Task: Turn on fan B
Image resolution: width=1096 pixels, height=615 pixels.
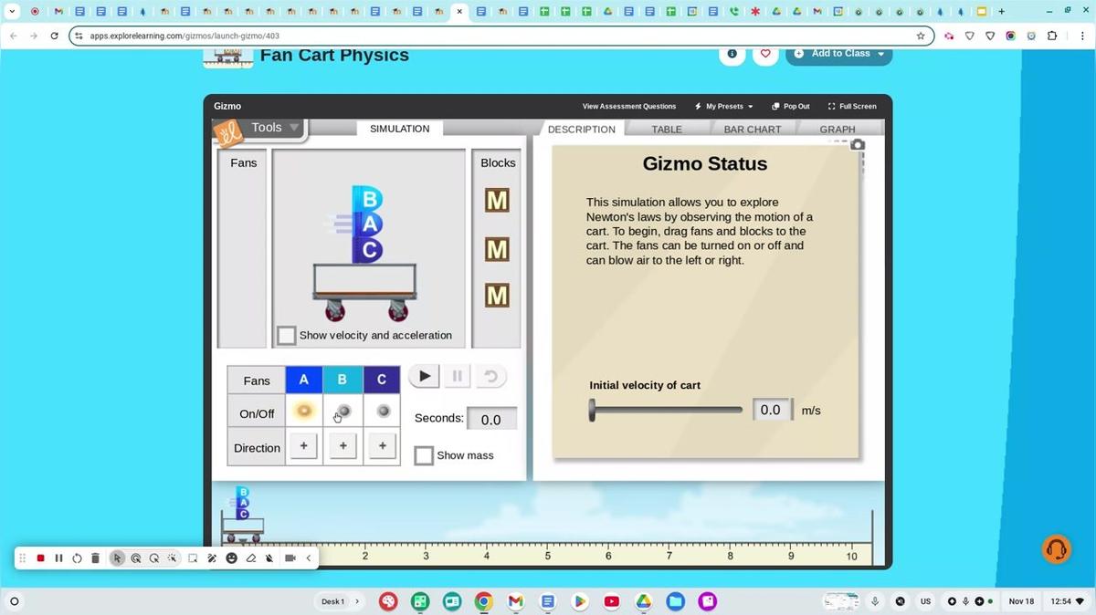Action: point(343,412)
